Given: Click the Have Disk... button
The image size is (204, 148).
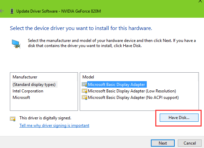Looking at the screenshot, I should [179, 118].
